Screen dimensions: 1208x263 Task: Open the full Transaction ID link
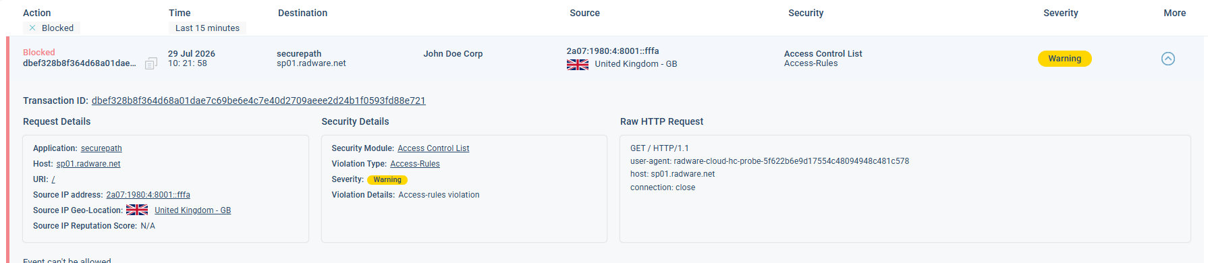pos(258,100)
